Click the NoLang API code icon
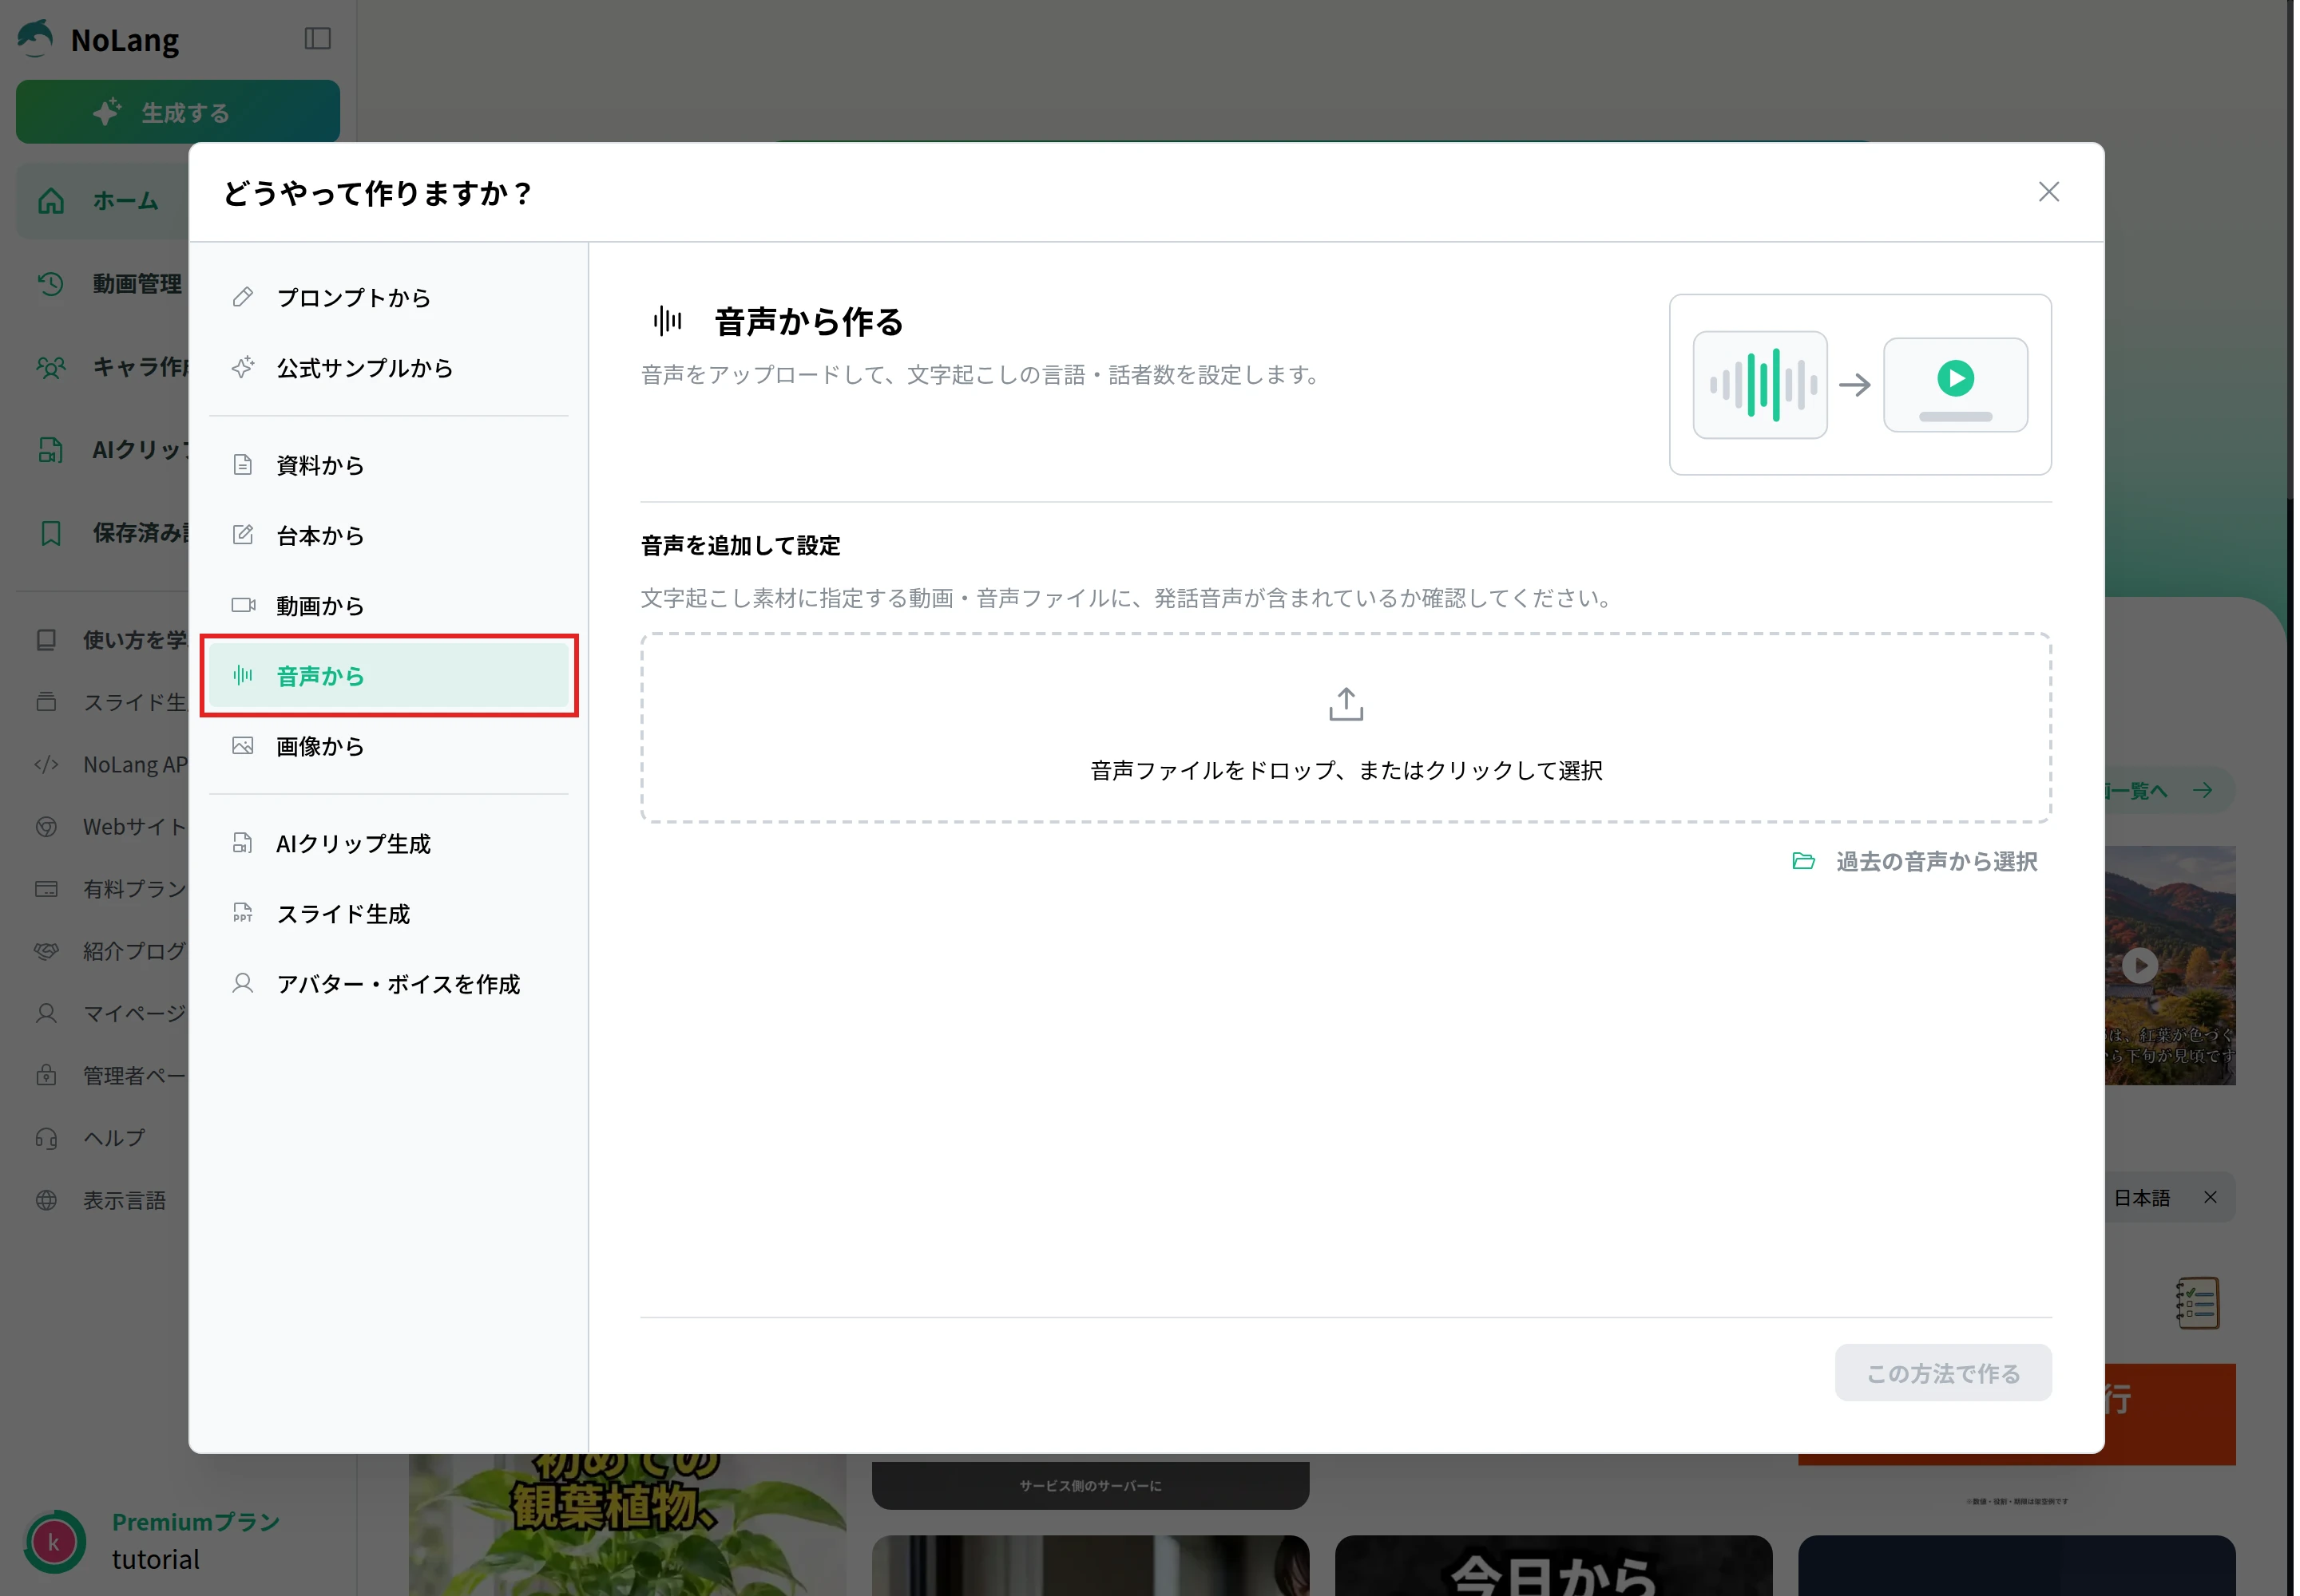The width and height of the screenshot is (2300, 1596). pos(46,765)
